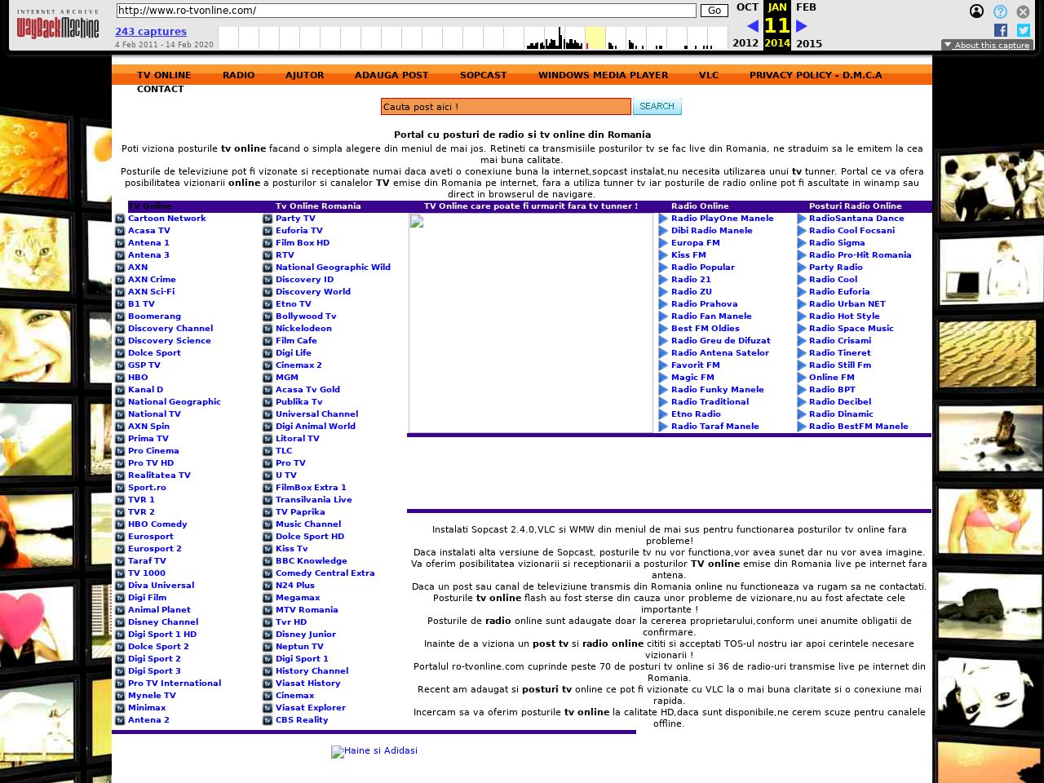Select the ADAUGA POST menu item
1044x783 pixels.
point(391,75)
